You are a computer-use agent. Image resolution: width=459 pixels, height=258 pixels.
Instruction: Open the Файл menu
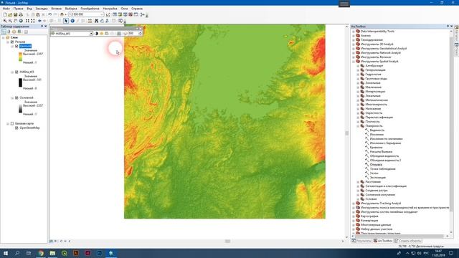point(6,9)
